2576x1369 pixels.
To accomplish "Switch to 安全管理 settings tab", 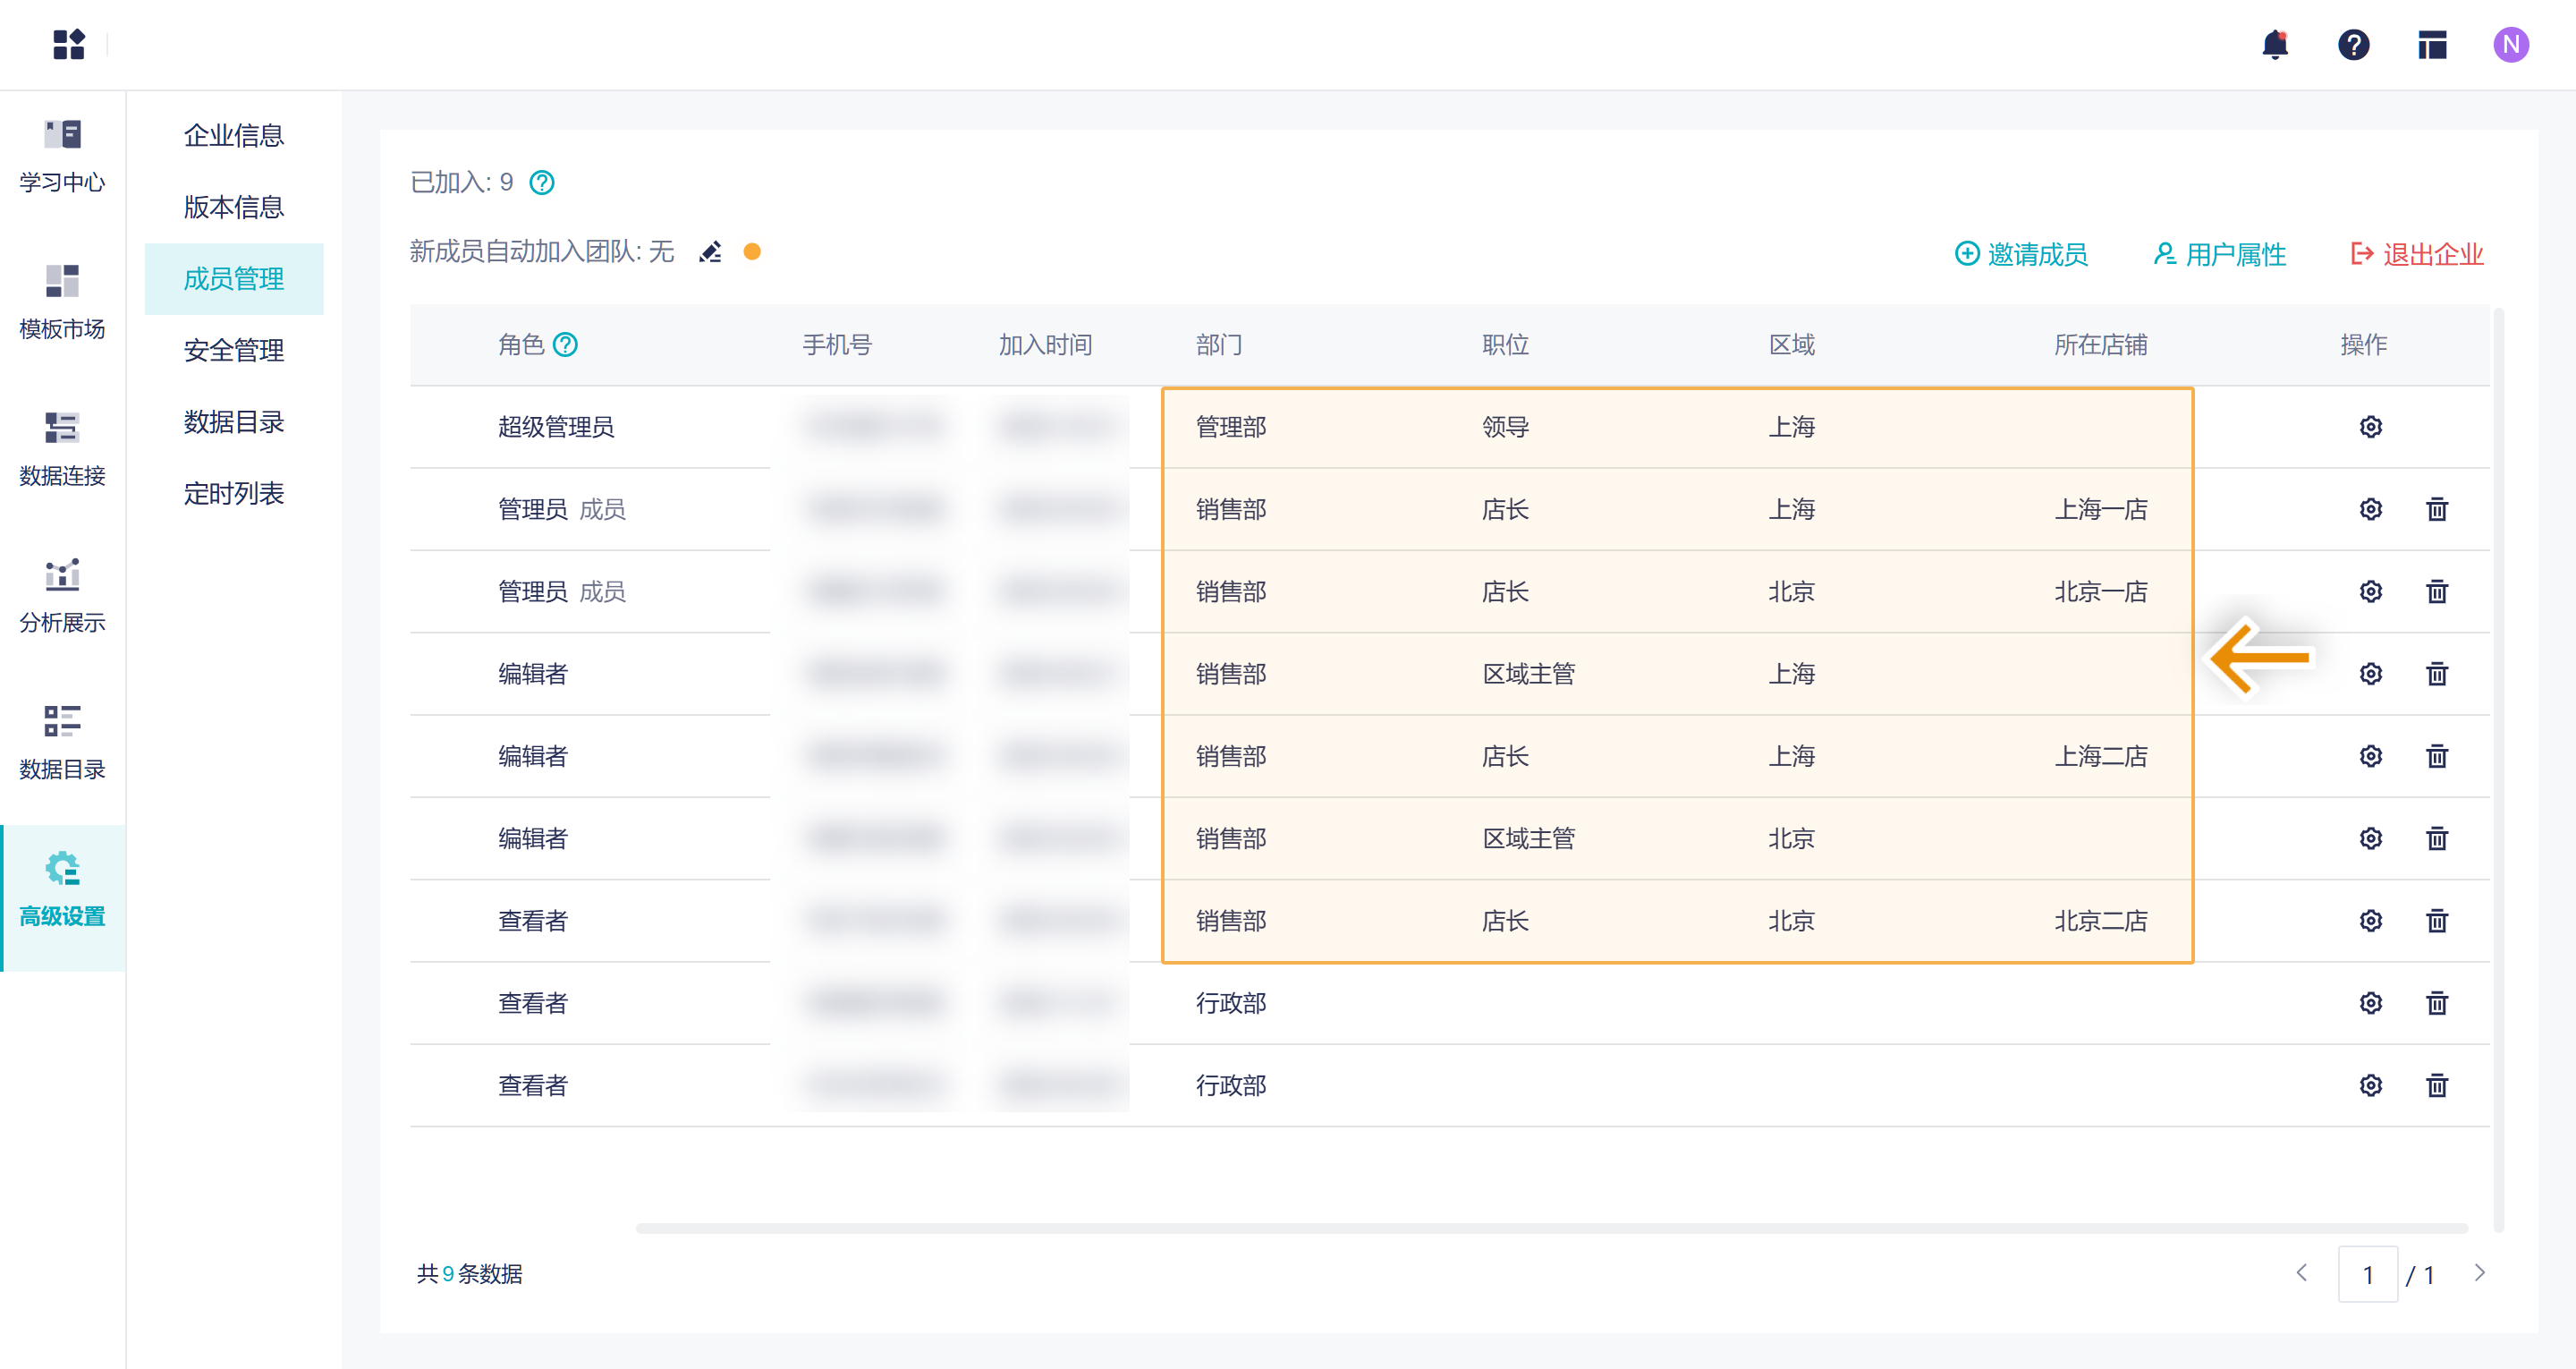I will point(234,350).
